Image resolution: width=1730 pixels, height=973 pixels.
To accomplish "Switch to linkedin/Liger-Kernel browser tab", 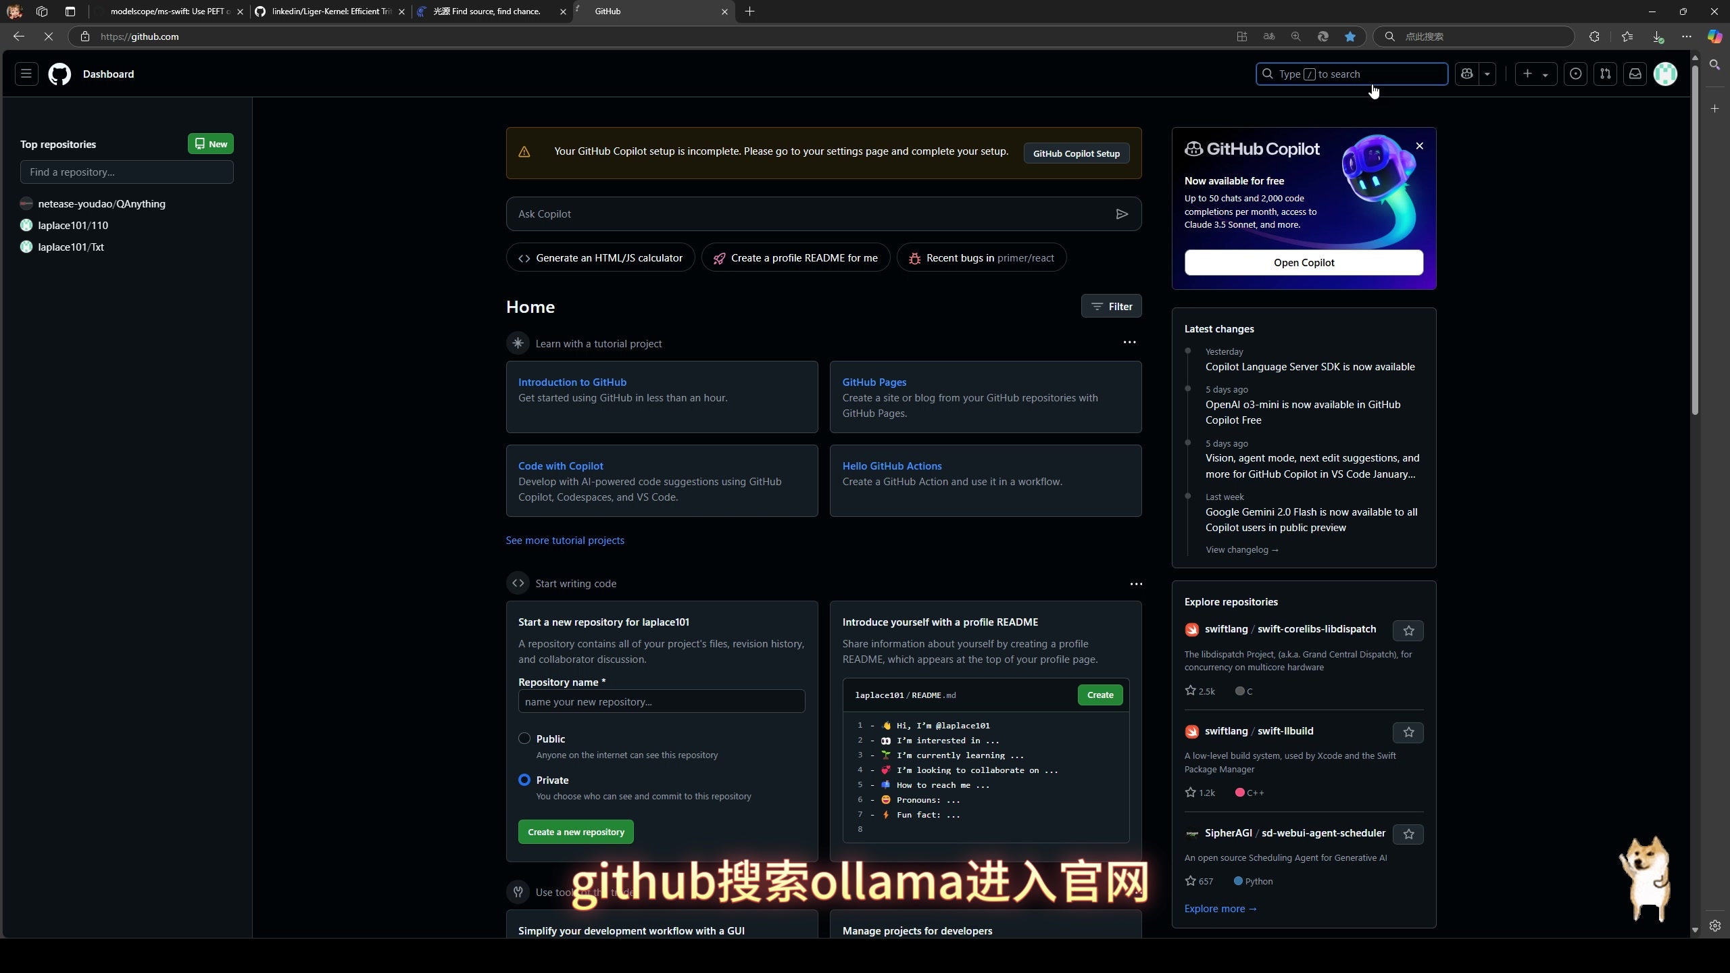I will (x=331, y=11).
